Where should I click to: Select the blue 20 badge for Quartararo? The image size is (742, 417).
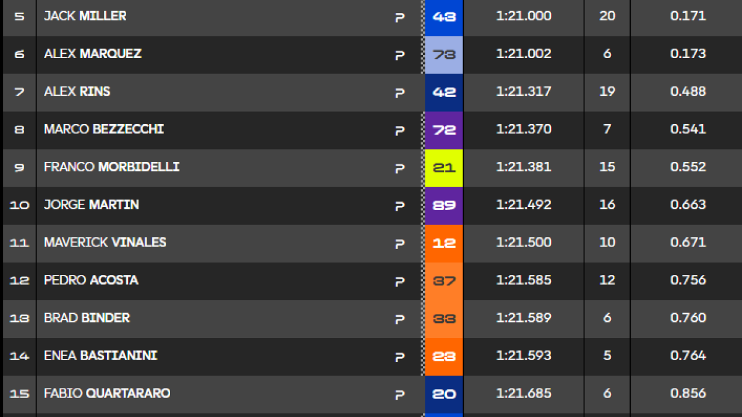[444, 394]
